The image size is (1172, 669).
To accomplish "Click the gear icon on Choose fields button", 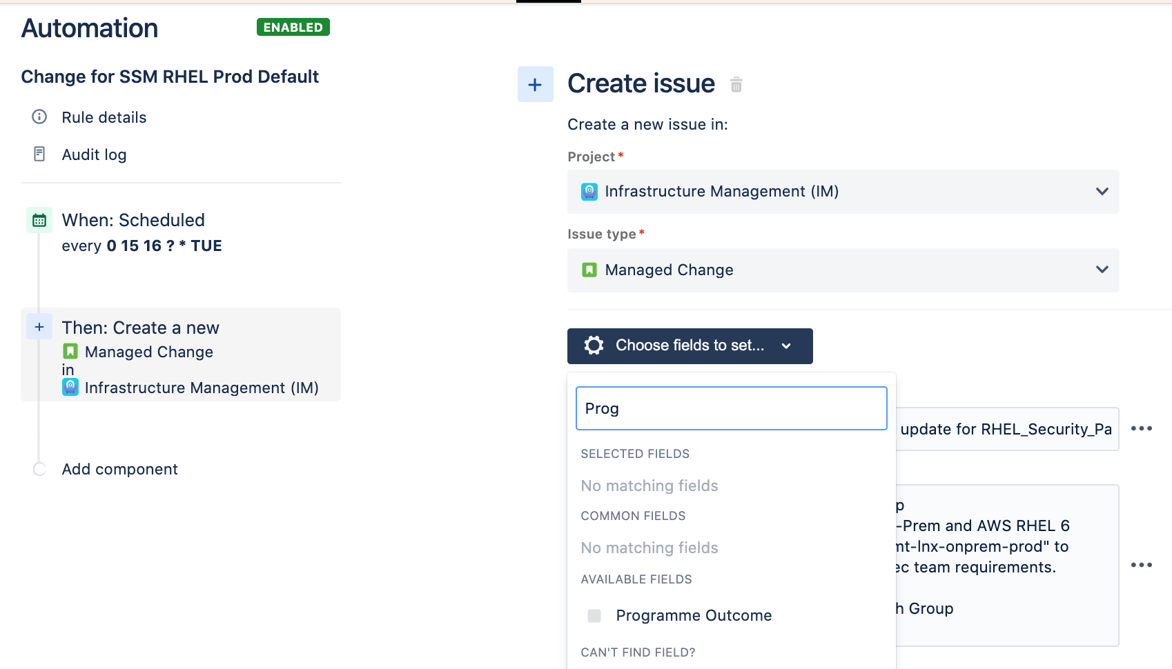I will click(x=594, y=346).
